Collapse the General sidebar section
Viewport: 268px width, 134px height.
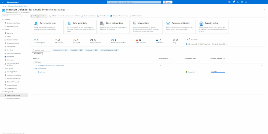click(3, 30)
